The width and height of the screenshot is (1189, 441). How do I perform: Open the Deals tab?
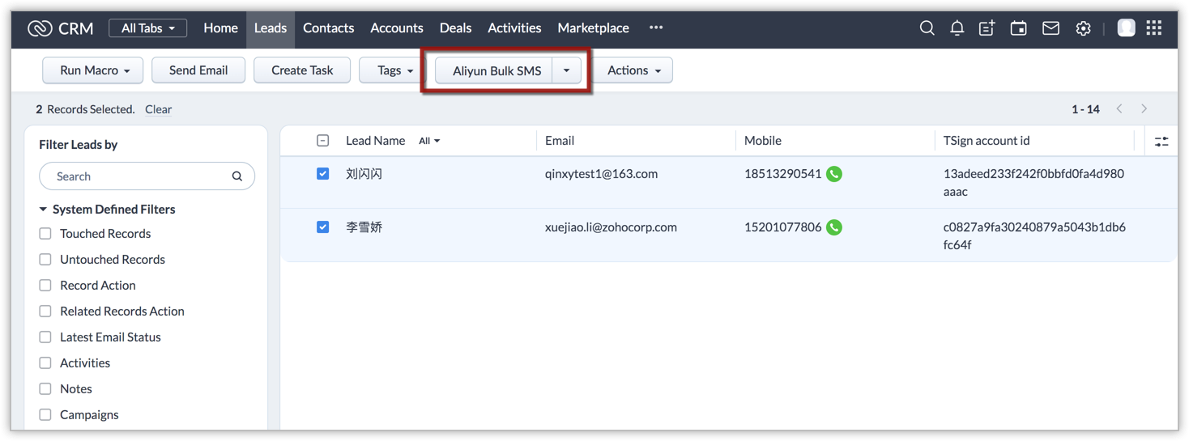pyautogui.click(x=455, y=28)
